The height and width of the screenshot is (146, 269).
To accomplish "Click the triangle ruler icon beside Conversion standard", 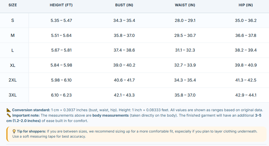I will pos(8,110).
